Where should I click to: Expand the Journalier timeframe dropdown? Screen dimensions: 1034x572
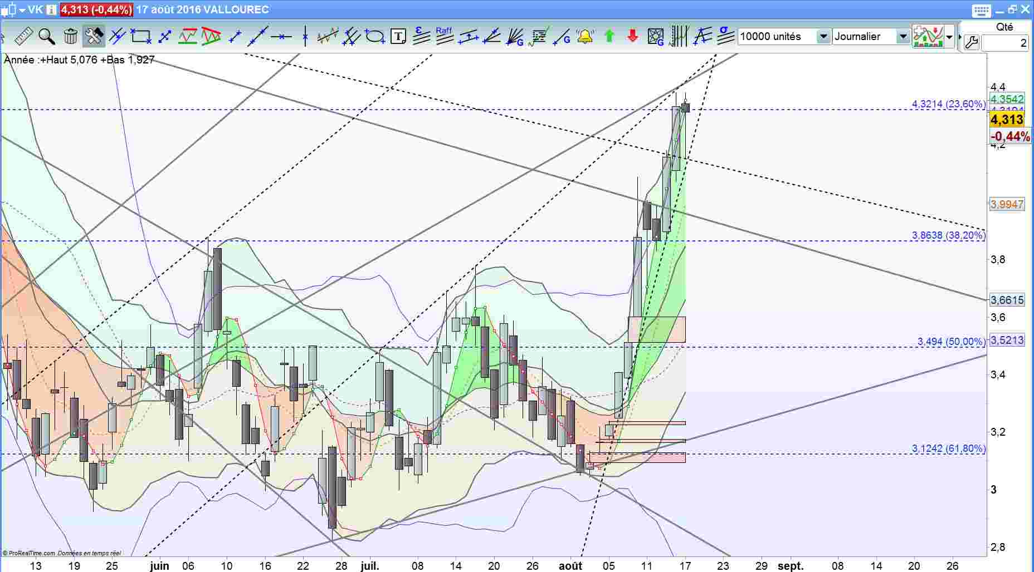pyautogui.click(x=903, y=37)
